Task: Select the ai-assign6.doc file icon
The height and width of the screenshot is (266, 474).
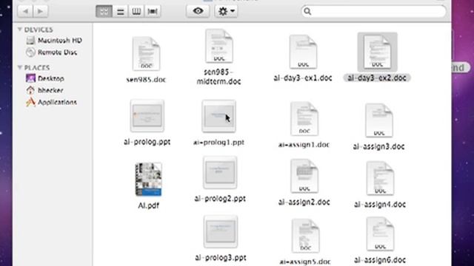Action: point(380,234)
